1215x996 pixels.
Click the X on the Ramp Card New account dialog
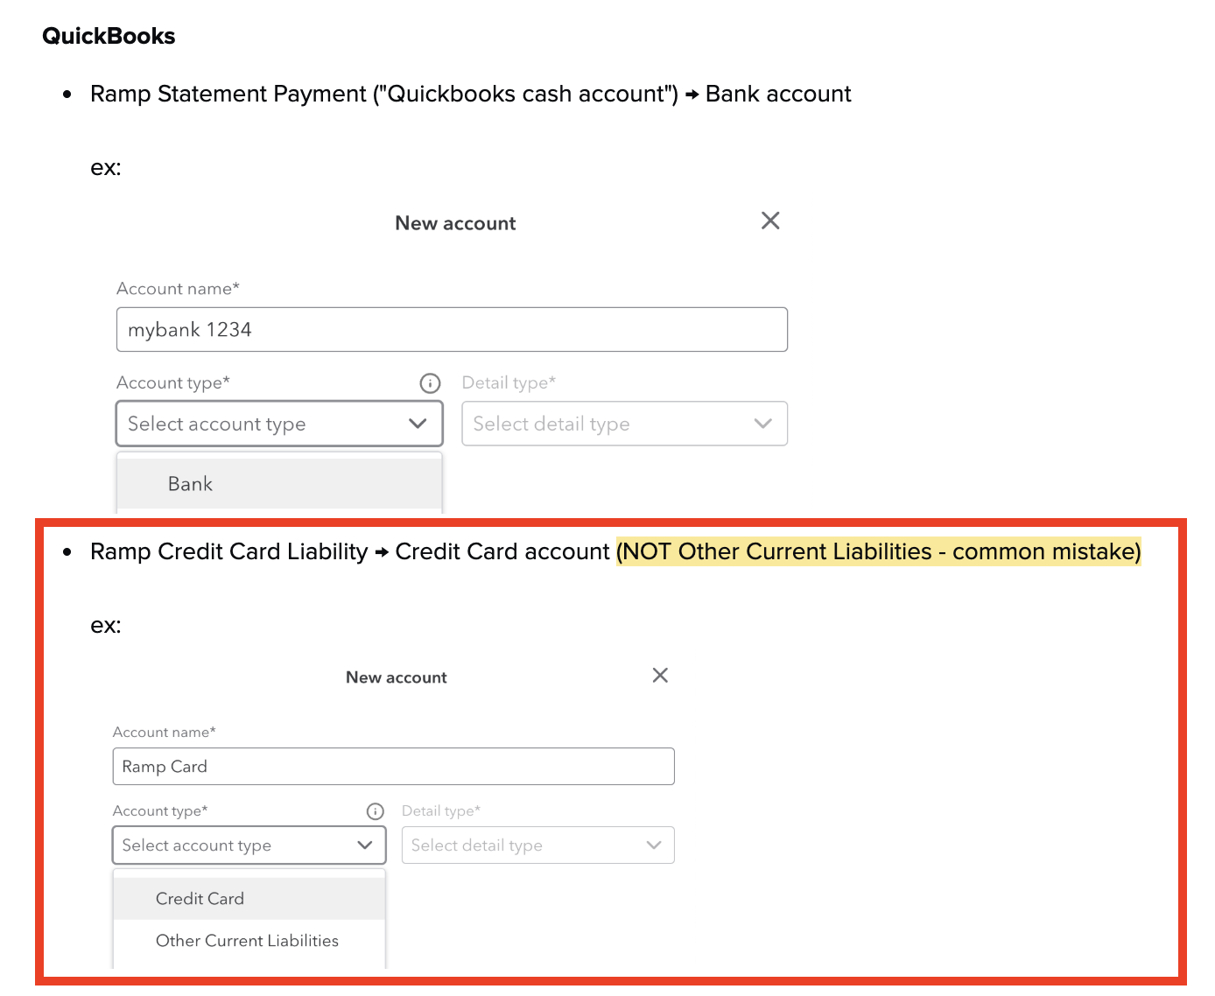pyautogui.click(x=660, y=675)
